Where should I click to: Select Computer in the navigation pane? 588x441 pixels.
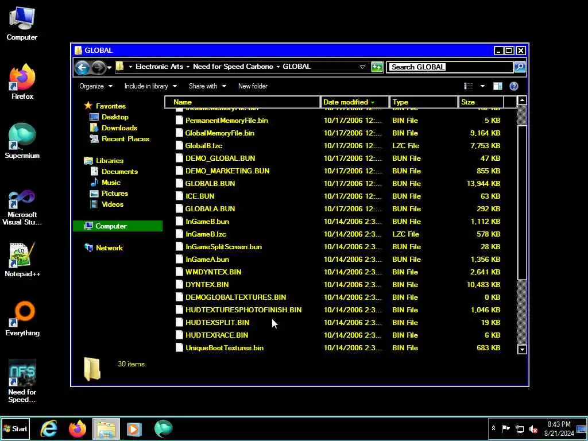118,226
